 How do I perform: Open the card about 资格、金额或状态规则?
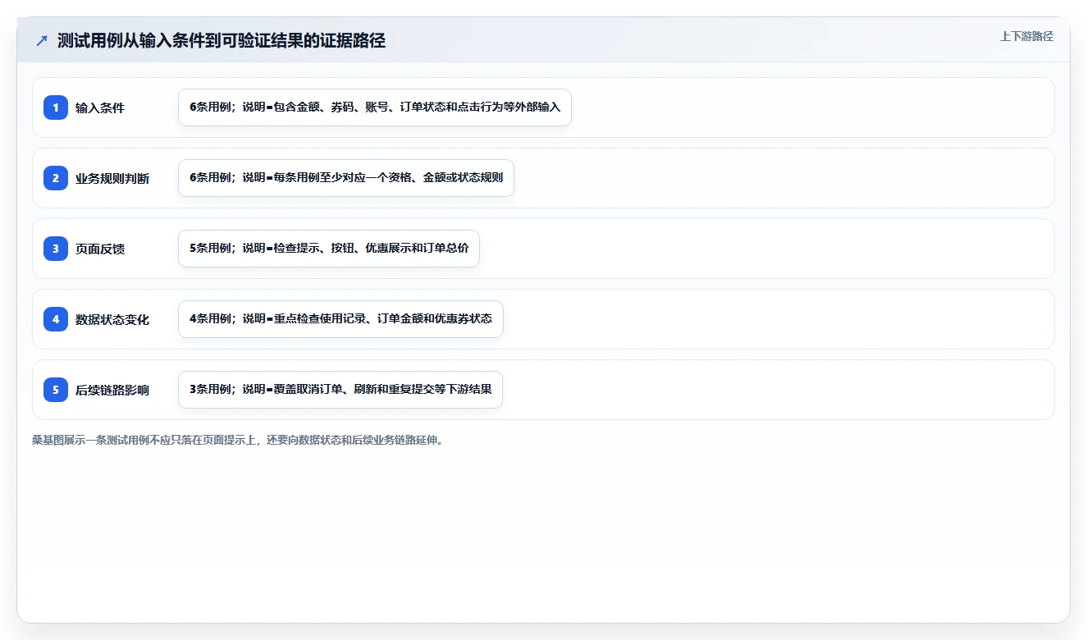346,178
